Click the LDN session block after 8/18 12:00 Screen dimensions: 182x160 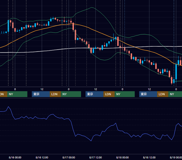pos(163,94)
